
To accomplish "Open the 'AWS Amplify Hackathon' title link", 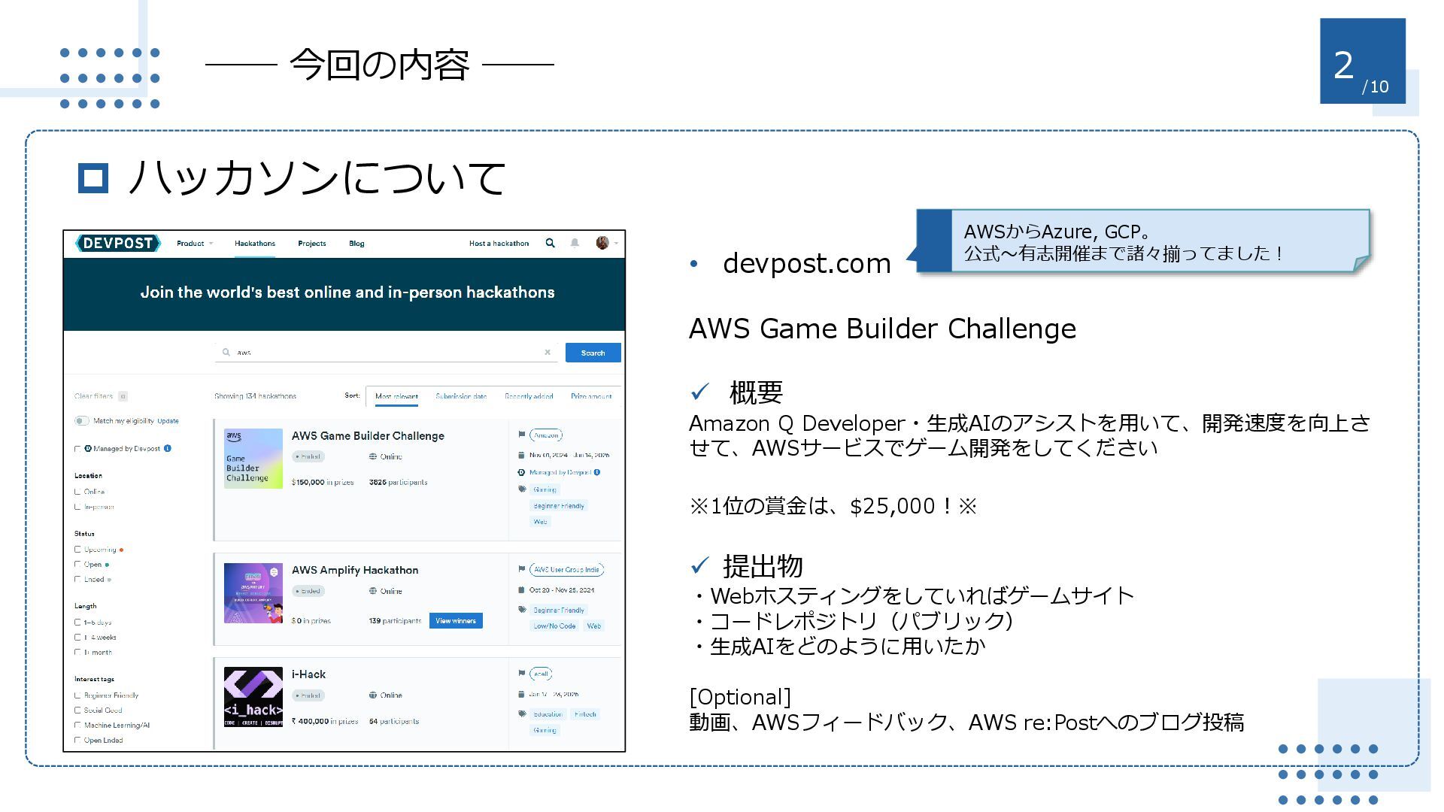I will tap(355, 570).
